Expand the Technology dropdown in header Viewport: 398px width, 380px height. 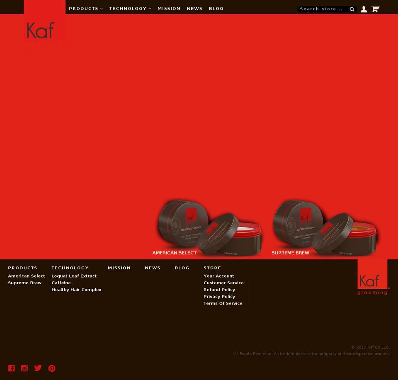pos(130,9)
